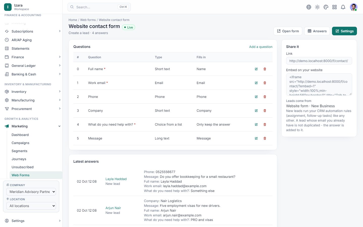The image size is (363, 227).
Task: Click the form link URL field
Action: (319, 61)
